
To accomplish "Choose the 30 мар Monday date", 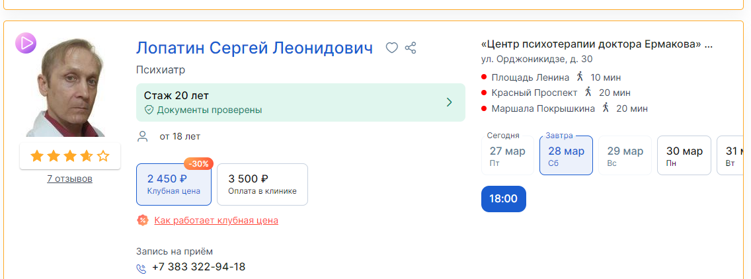I will pyautogui.click(x=684, y=155).
